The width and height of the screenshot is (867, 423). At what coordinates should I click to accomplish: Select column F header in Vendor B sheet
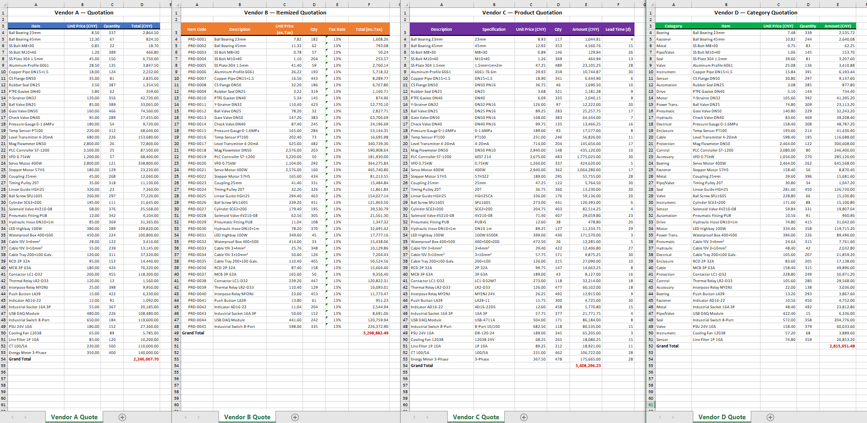coord(369,5)
